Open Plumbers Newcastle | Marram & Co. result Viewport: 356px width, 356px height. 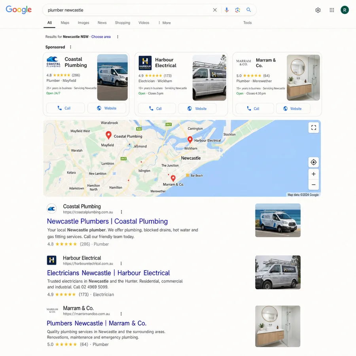pyautogui.click(x=97, y=323)
